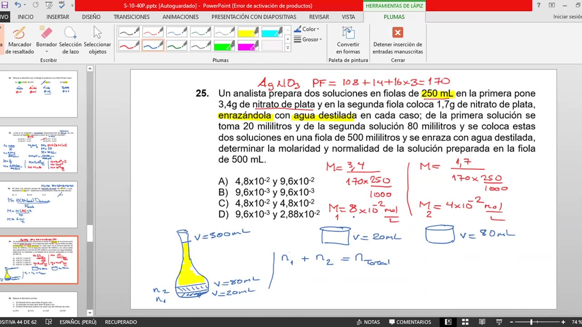582x327 pixels.
Task: Select the cyan highlighter pen
Action: pyautogui.click(x=272, y=32)
